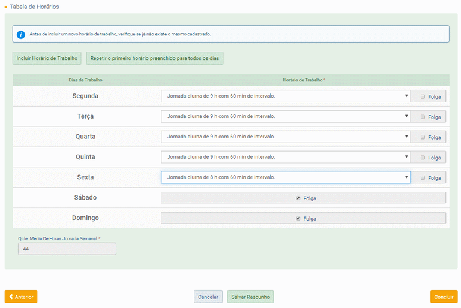The image size is (461, 308).
Task: Expand the Quarta work schedule dropdown
Action: [285, 137]
